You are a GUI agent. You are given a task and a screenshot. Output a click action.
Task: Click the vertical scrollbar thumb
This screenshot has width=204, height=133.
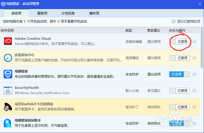coord(202,47)
